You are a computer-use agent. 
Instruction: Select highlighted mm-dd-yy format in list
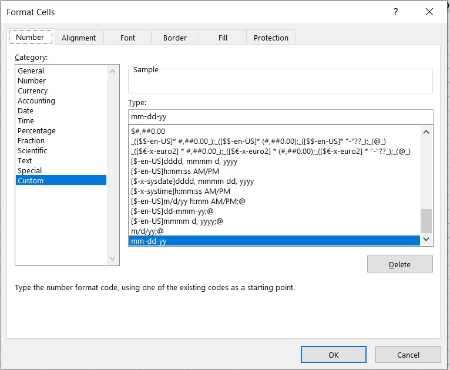(x=274, y=241)
